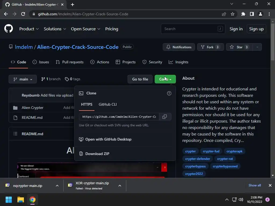The height and width of the screenshot is (206, 275).
Task: Open volume control in system tray
Action: (x=241, y=200)
